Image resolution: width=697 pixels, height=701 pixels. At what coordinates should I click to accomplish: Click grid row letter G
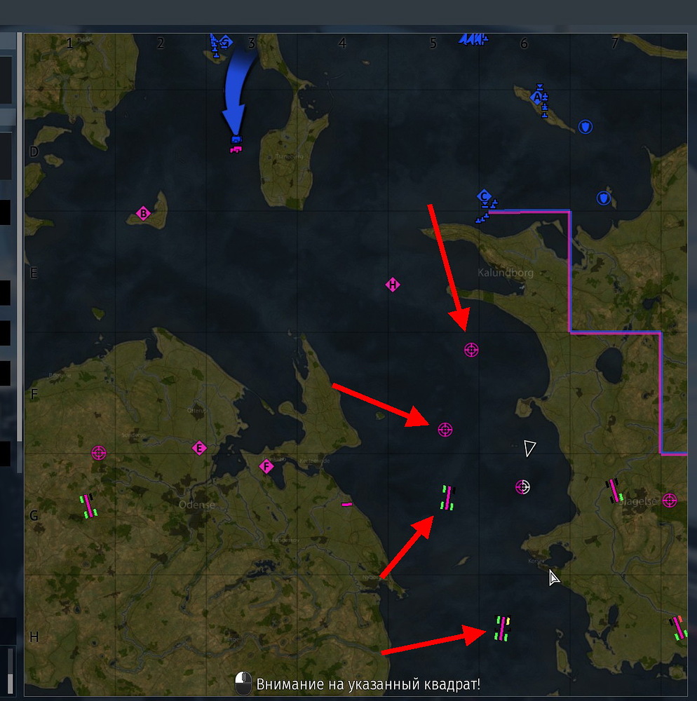coord(34,515)
